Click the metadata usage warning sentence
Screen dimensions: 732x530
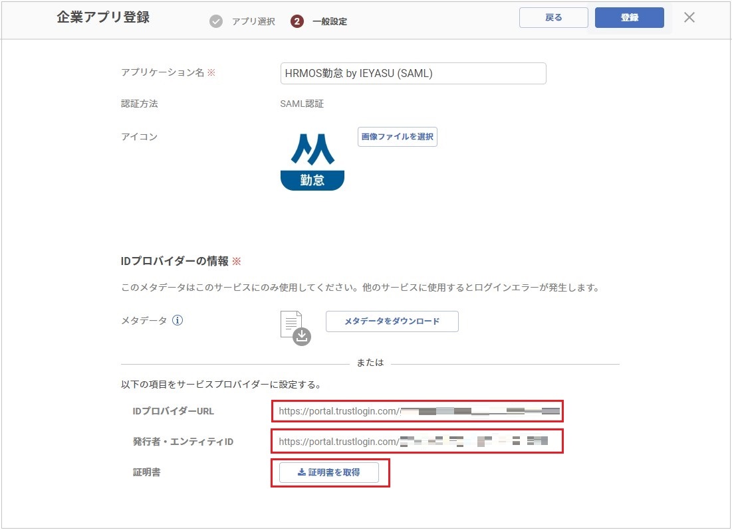pos(360,288)
